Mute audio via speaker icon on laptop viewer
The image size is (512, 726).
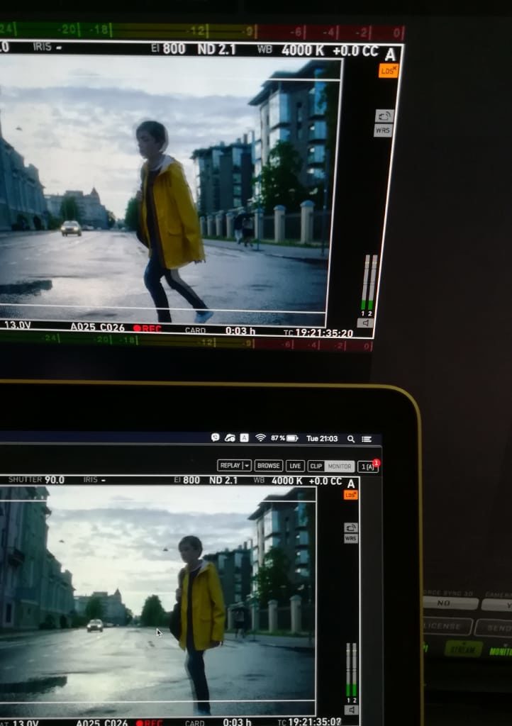click(350, 709)
